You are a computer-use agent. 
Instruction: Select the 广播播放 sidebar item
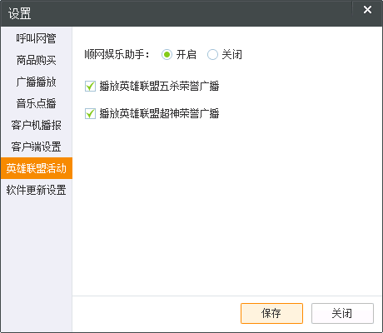click(x=36, y=82)
